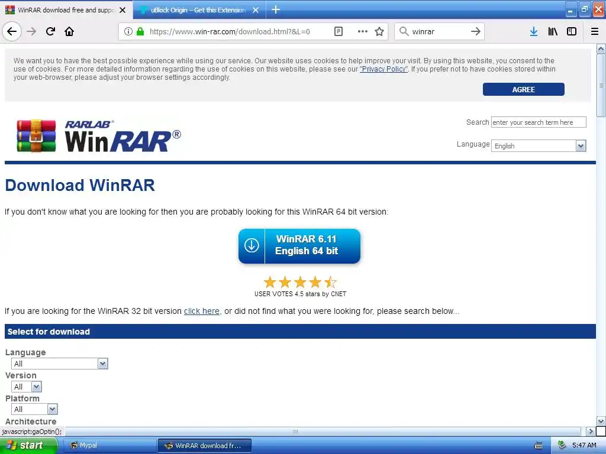Viewport: 606px width, 454px height.
Task: Open the Privacy Policy link
Action: [x=383, y=69]
